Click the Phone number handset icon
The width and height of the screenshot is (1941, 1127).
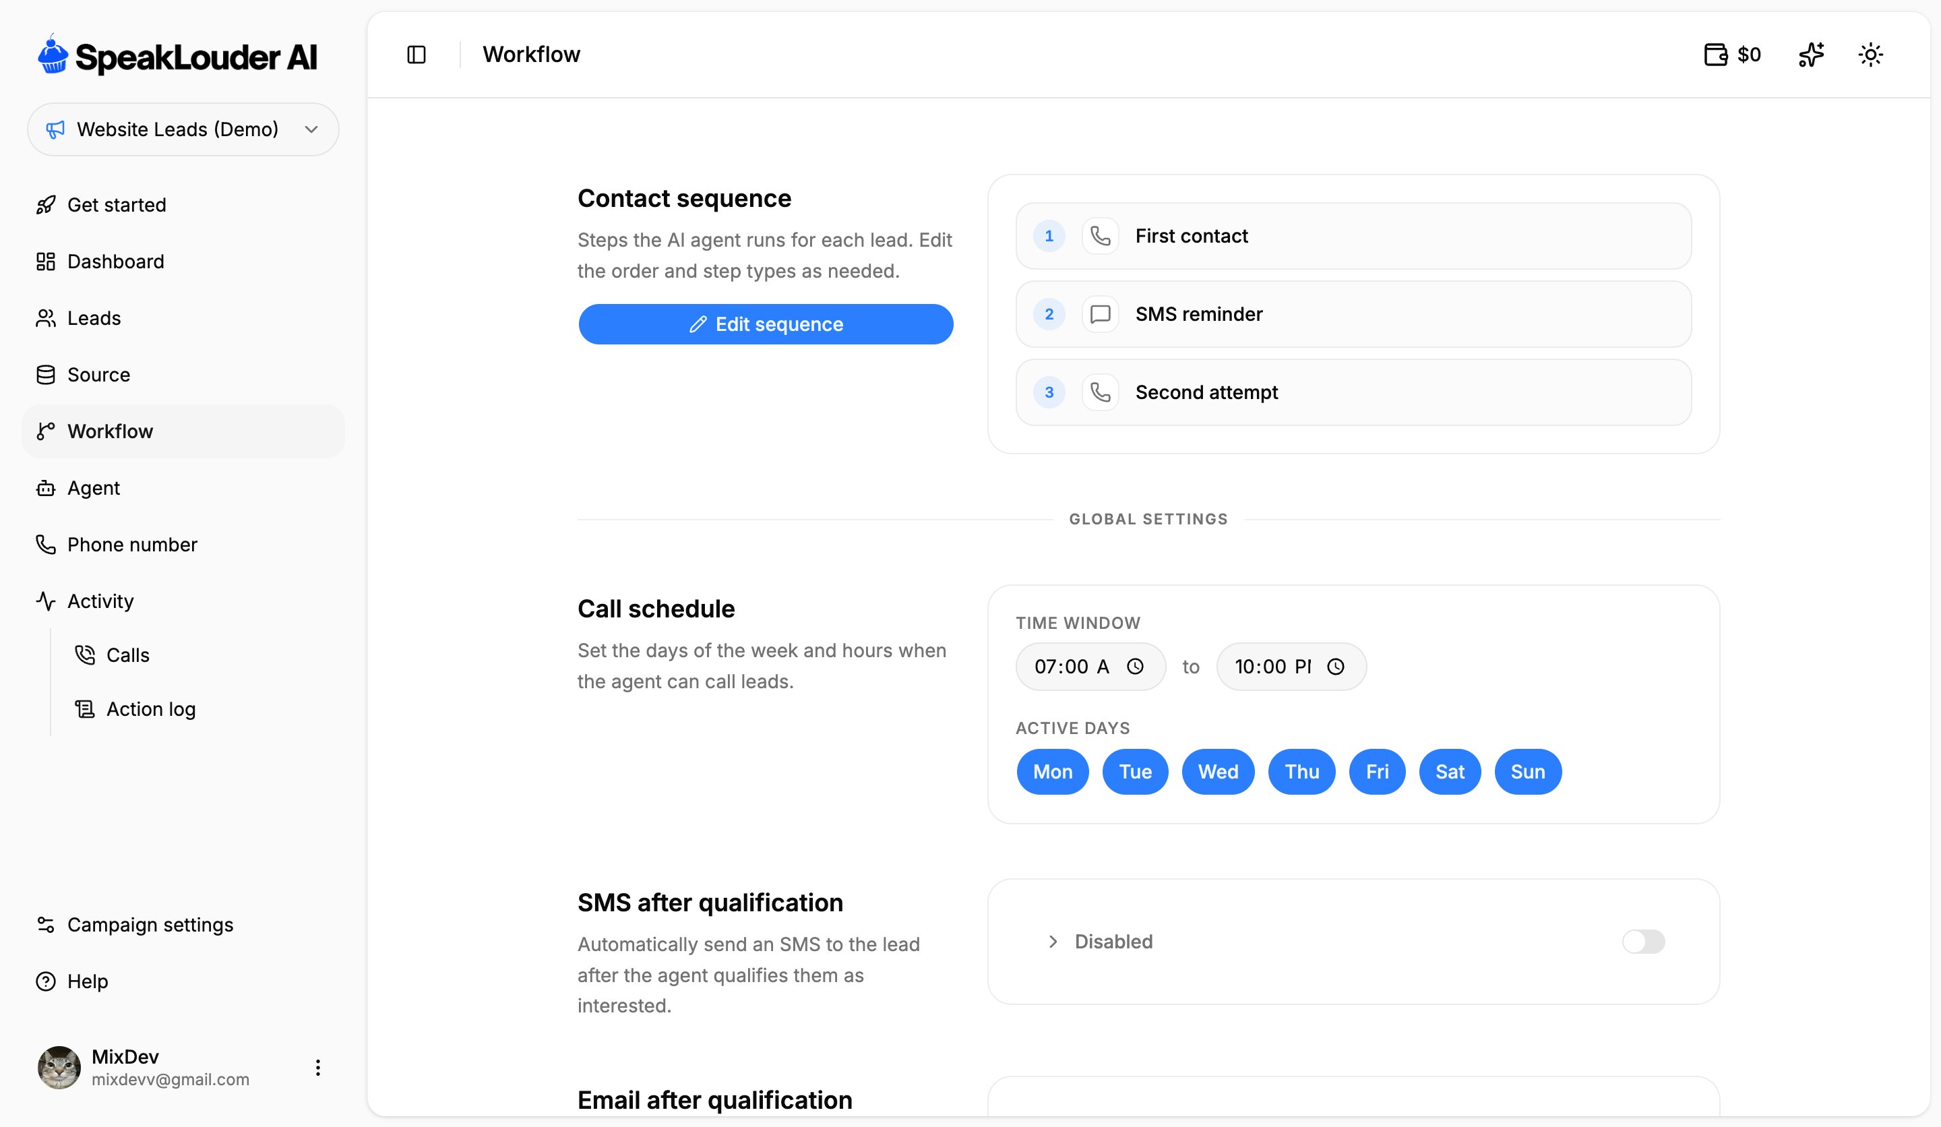(45, 545)
